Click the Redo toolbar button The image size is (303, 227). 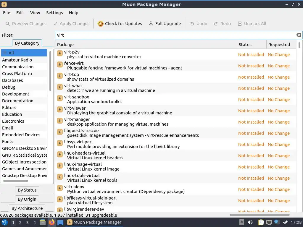[x=223, y=24]
